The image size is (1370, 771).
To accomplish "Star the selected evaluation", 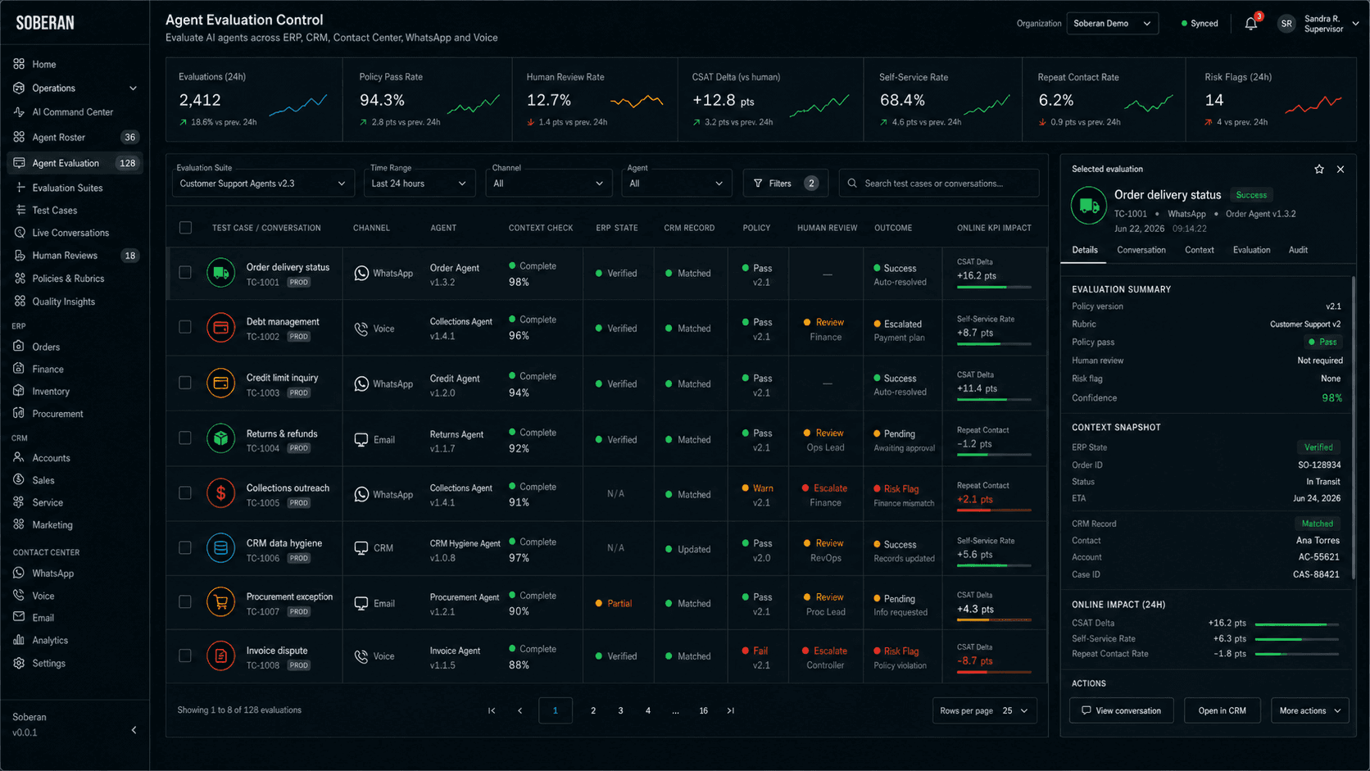I will 1319,169.
